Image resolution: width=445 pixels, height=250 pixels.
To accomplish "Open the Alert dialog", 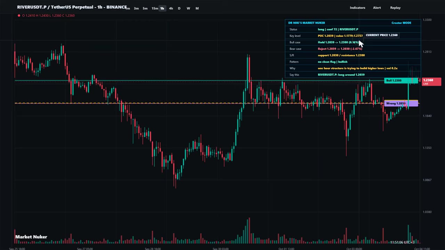I will point(377,8).
